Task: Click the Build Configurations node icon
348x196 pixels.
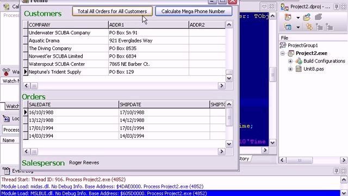Action: (299, 61)
